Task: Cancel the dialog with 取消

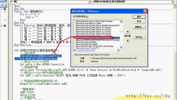Action: pos(139,21)
